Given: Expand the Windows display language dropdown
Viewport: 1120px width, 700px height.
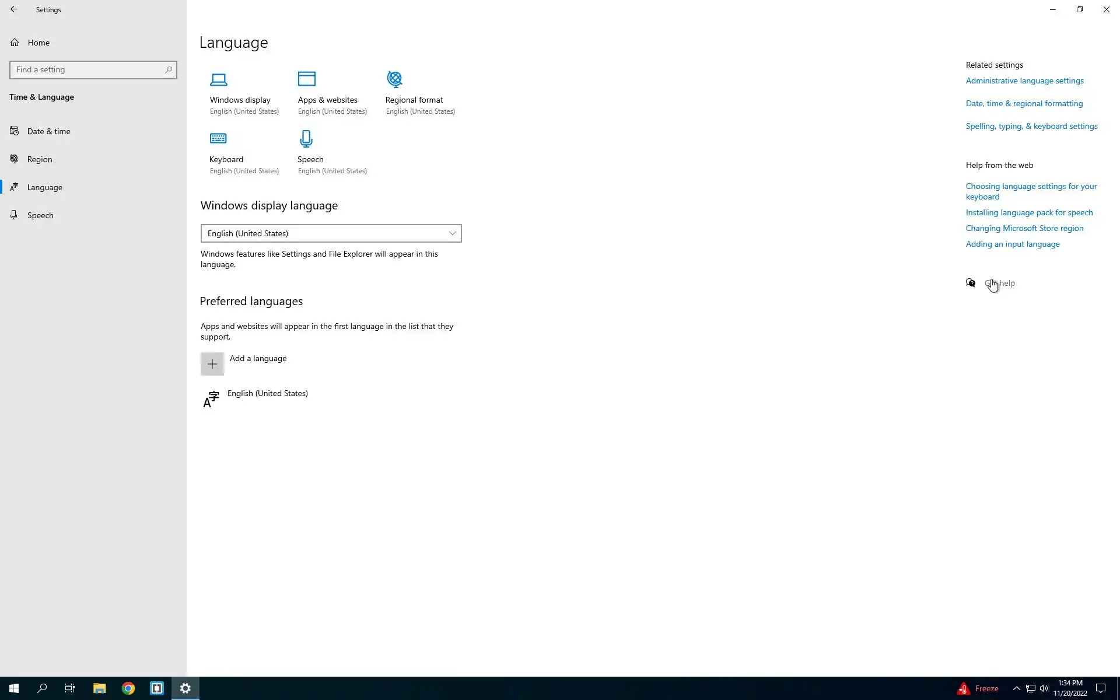Looking at the screenshot, I should pyautogui.click(x=331, y=233).
